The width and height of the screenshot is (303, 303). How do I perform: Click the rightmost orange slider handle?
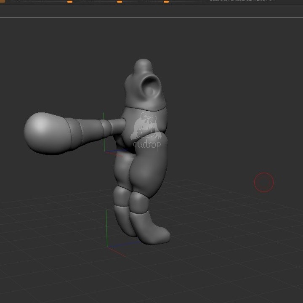(x=166, y=2)
